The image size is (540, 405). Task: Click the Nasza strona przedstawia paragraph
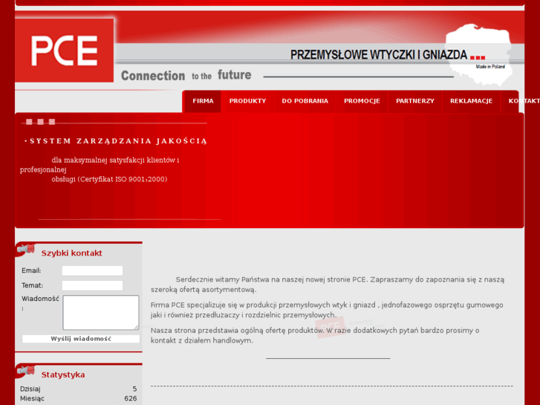[315, 335]
